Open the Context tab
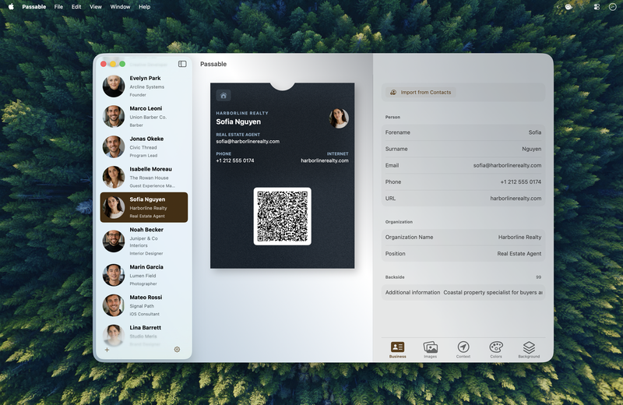Image resolution: width=623 pixels, height=405 pixels. [x=463, y=350]
